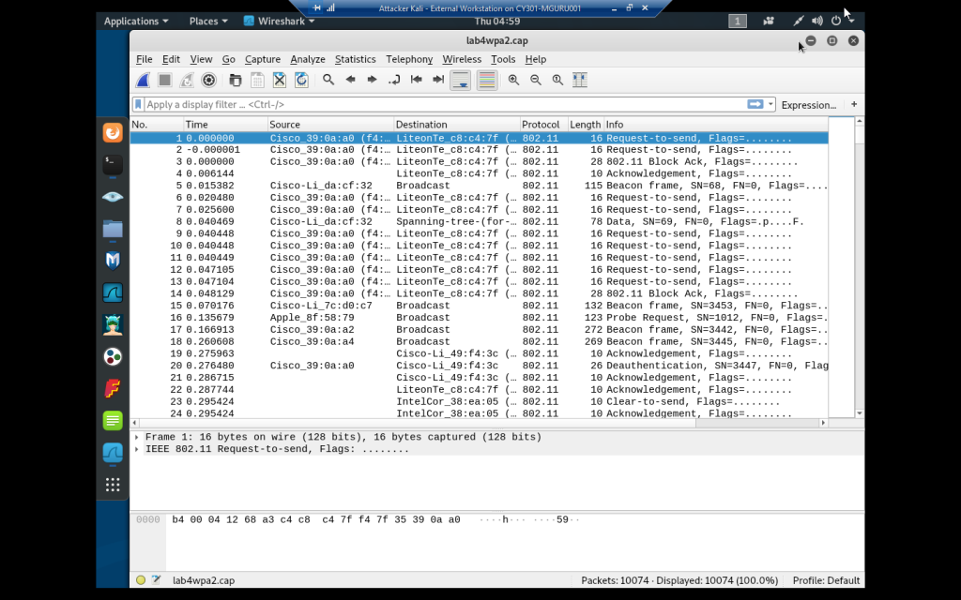
Task: Go forward to next packet arrow
Action: coord(372,80)
